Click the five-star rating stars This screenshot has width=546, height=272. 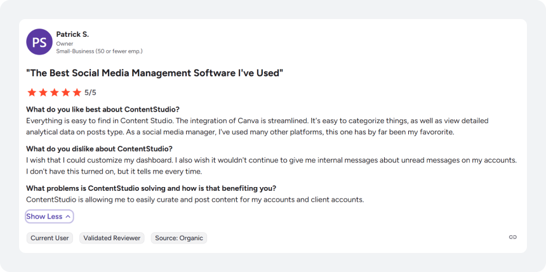coord(54,93)
